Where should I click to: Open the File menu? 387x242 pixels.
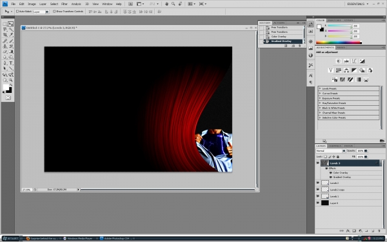point(14,4)
